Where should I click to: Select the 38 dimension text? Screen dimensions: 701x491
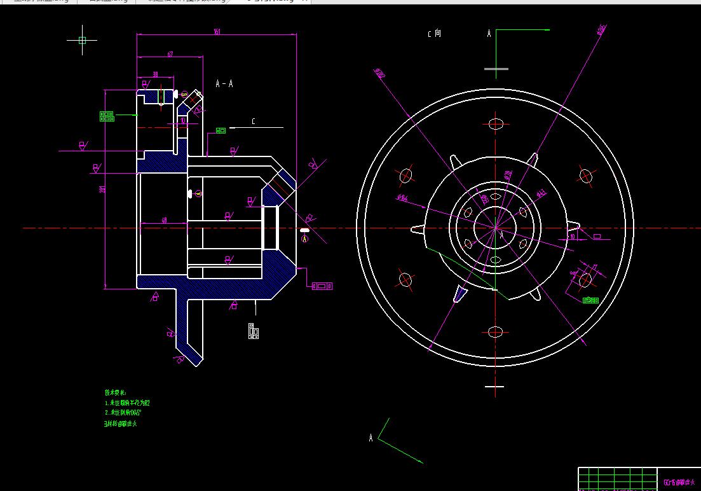click(155, 74)
